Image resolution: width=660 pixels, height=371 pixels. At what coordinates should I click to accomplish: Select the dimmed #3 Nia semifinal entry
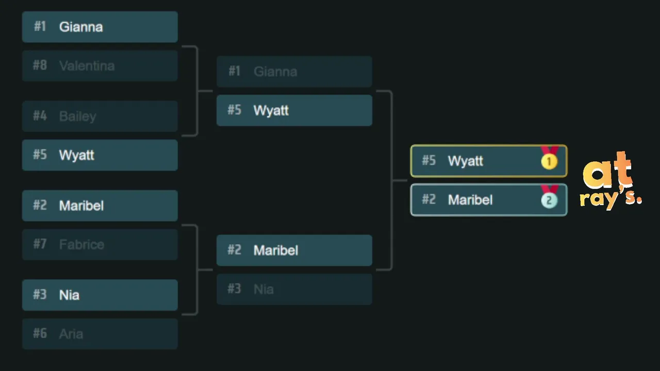tap(294, 289)
